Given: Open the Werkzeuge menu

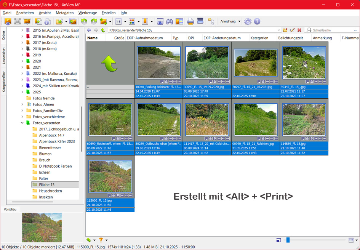Looking at the screenshot, I should pyautogui.click(x=88, y=13).
